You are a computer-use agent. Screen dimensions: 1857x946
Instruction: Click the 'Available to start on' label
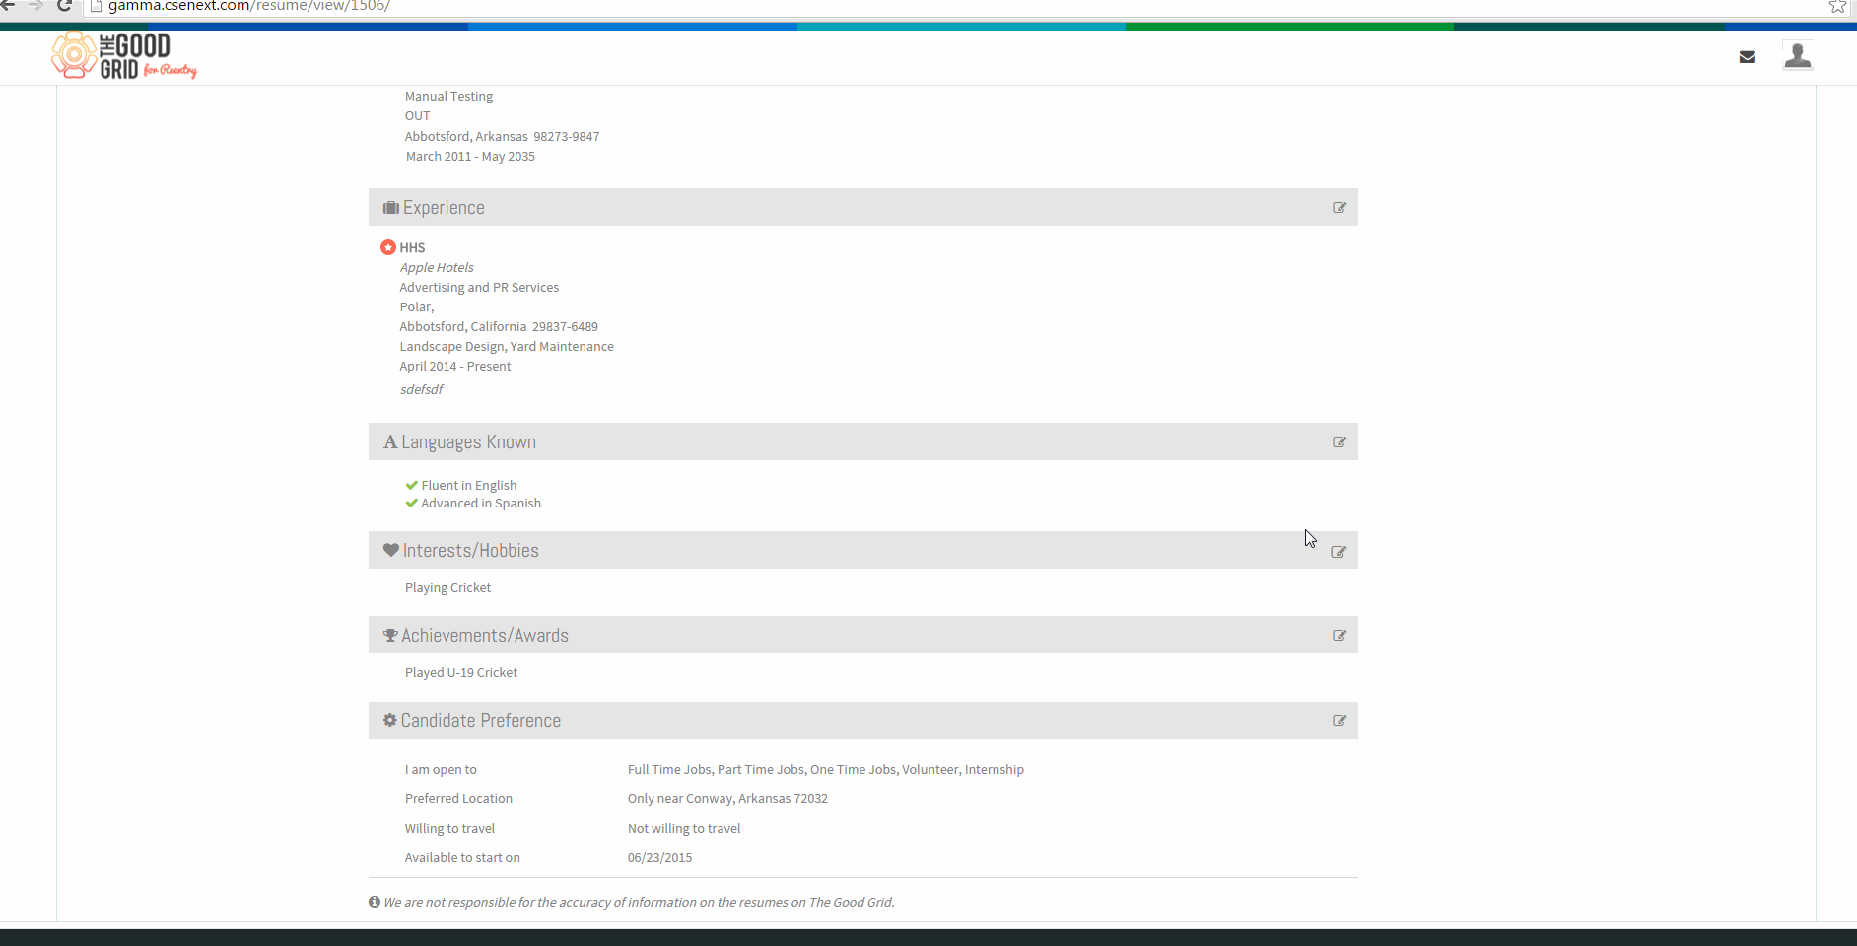[462, 858]
